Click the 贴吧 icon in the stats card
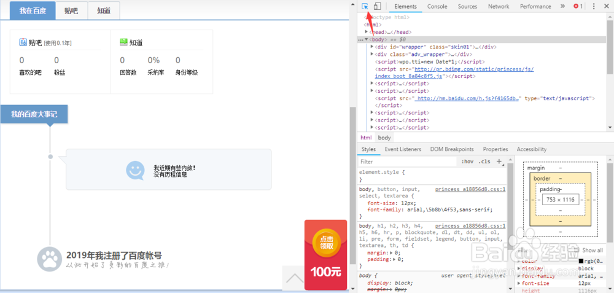The height and width of the screenshot is (293, 614). point(23,42)
